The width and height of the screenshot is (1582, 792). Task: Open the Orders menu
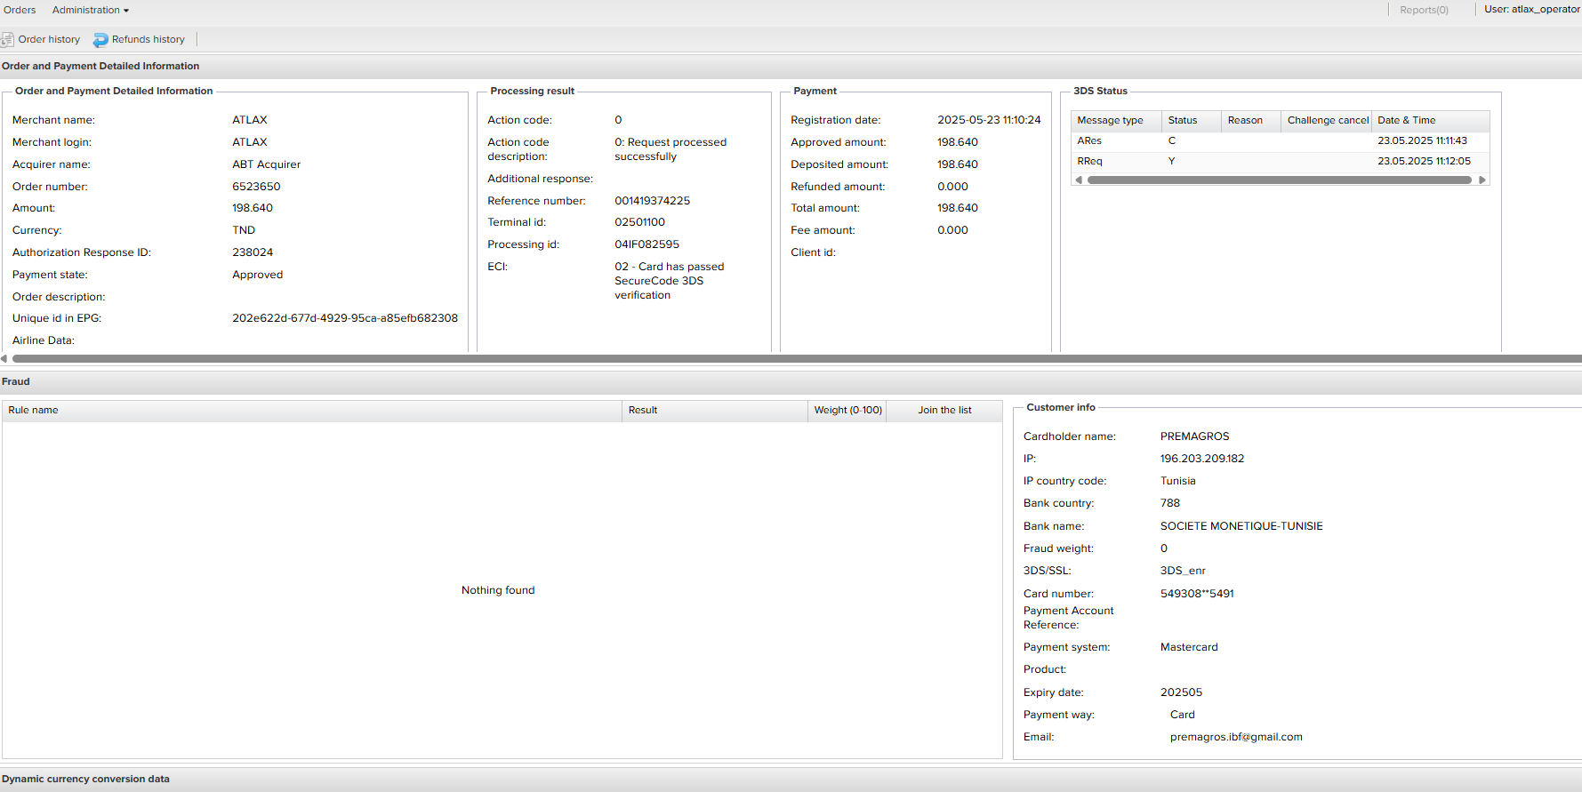pyautogui.click(x=20, y=10)
